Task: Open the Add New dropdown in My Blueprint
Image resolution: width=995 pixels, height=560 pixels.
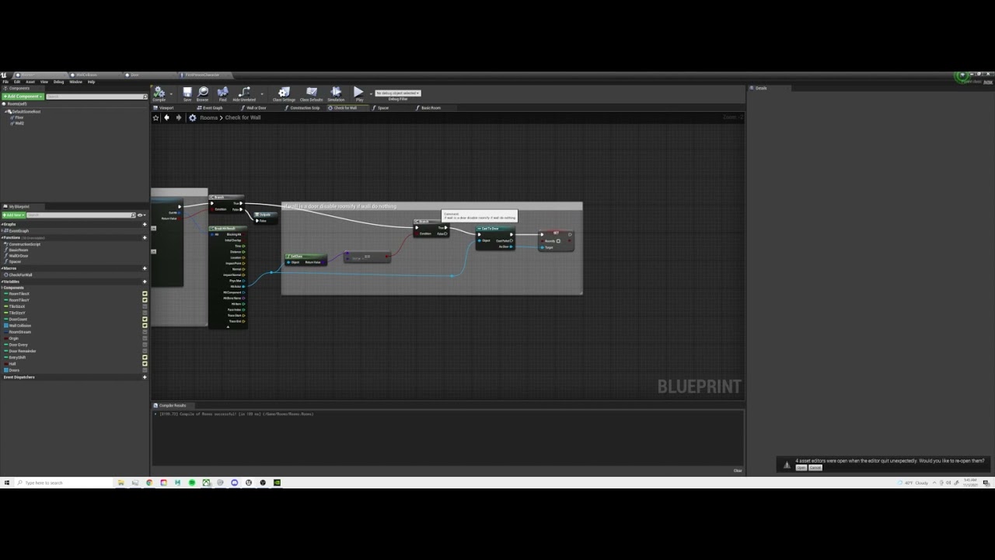Action: point(15,215)
